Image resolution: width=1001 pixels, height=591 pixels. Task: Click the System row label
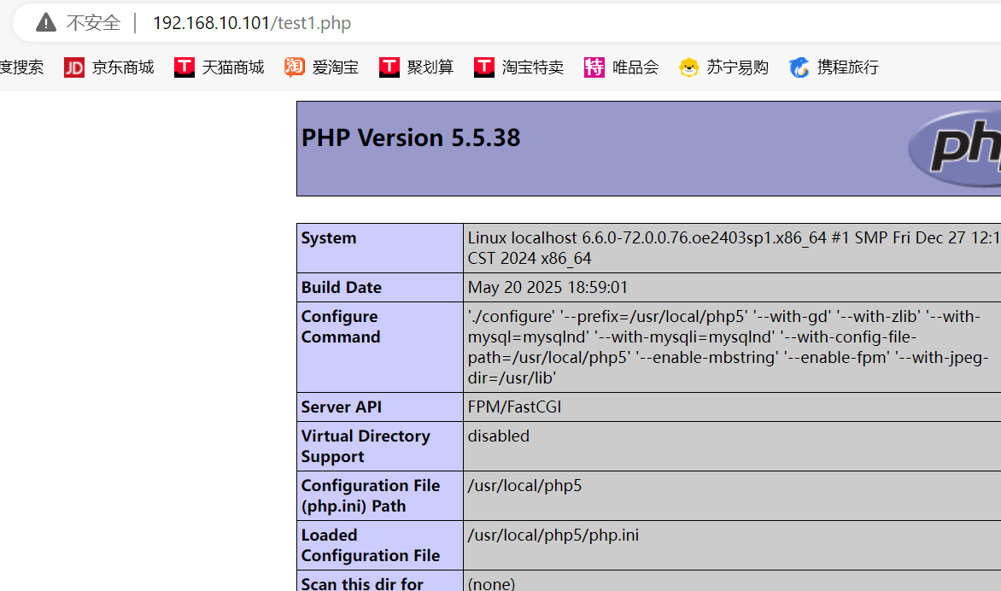coord(329,238)
